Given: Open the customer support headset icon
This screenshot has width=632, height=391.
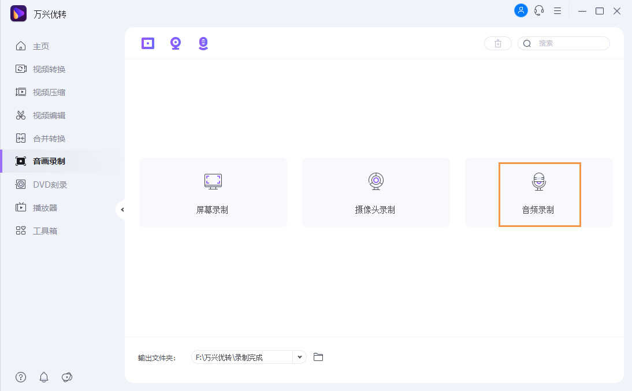Looking at the screenshot, I should [539, 10].
